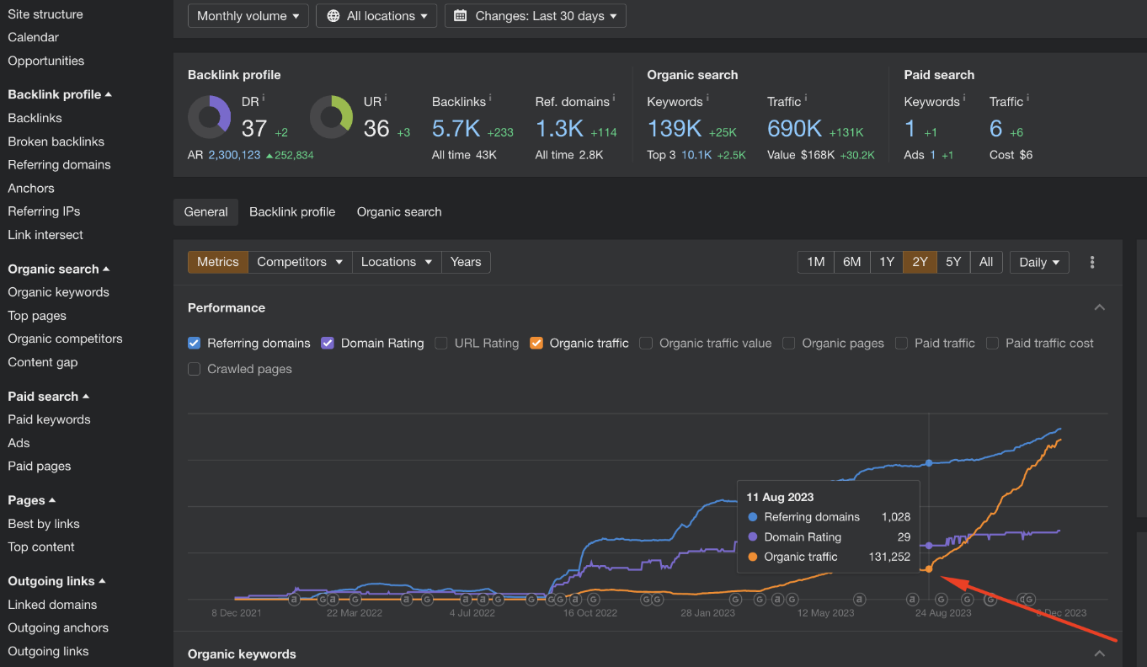Click the info icon beside Ref. domains

point(614,99)
